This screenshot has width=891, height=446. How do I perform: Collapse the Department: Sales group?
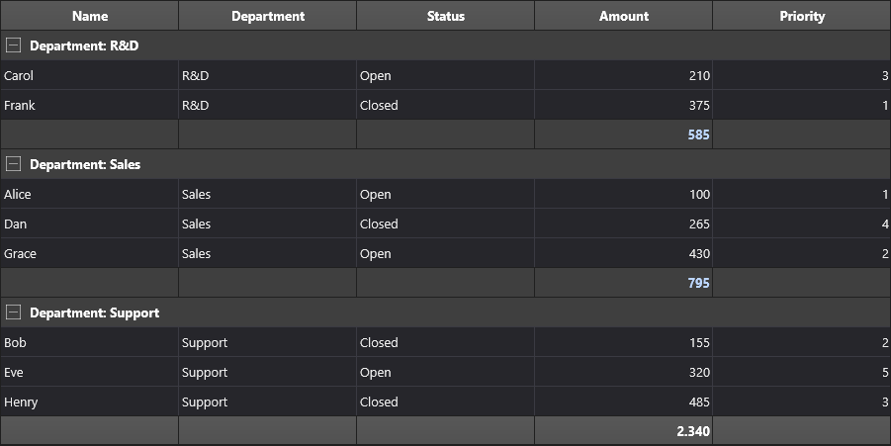pyautogui.click(x=13, y=164)
